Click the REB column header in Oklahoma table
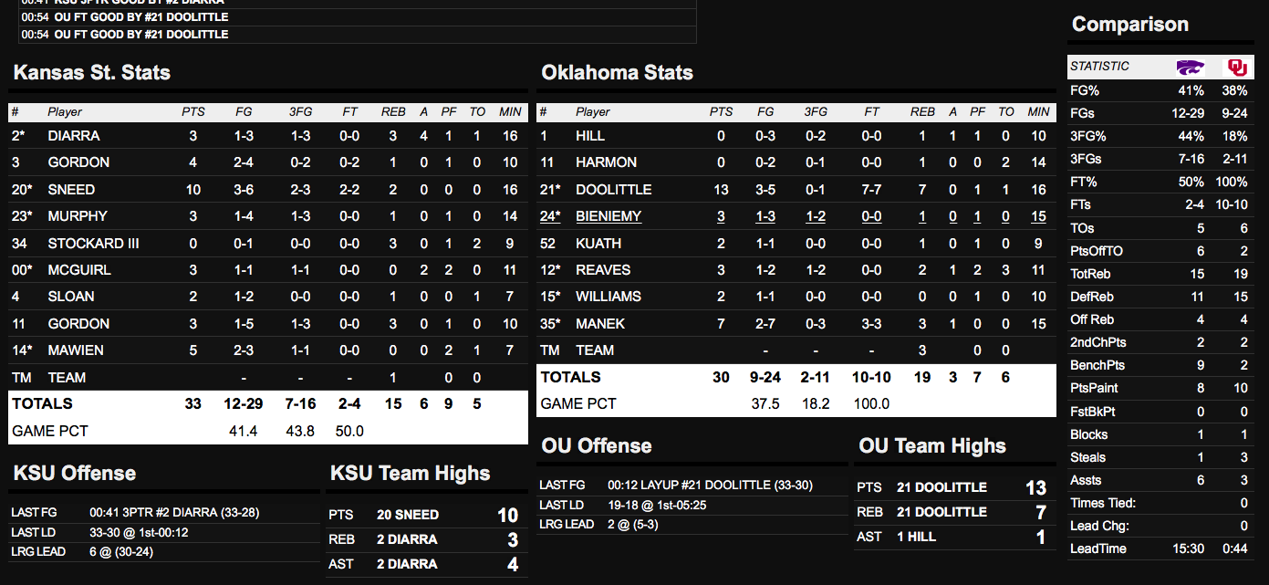This screenshot has height=585, width=1269. pos(922,112)
